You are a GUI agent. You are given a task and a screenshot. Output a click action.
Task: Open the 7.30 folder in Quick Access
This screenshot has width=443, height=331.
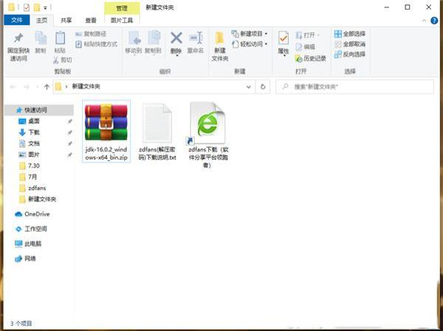tap(35, 167)
